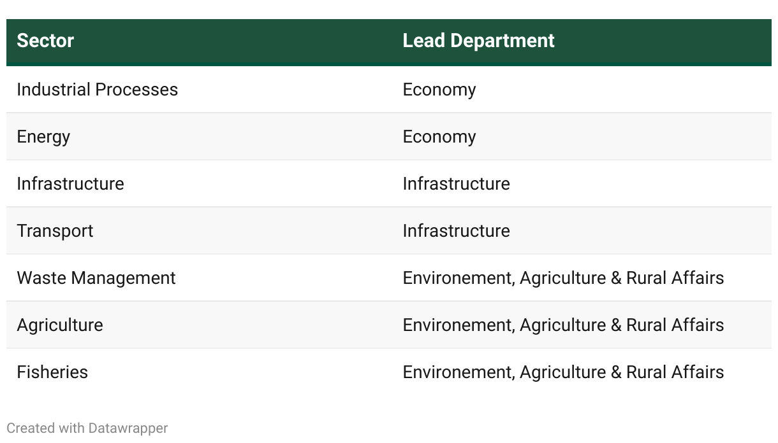778x443 pixels.
Task: Click Economy in the Energy row
Action: click(x=439, y=137)
